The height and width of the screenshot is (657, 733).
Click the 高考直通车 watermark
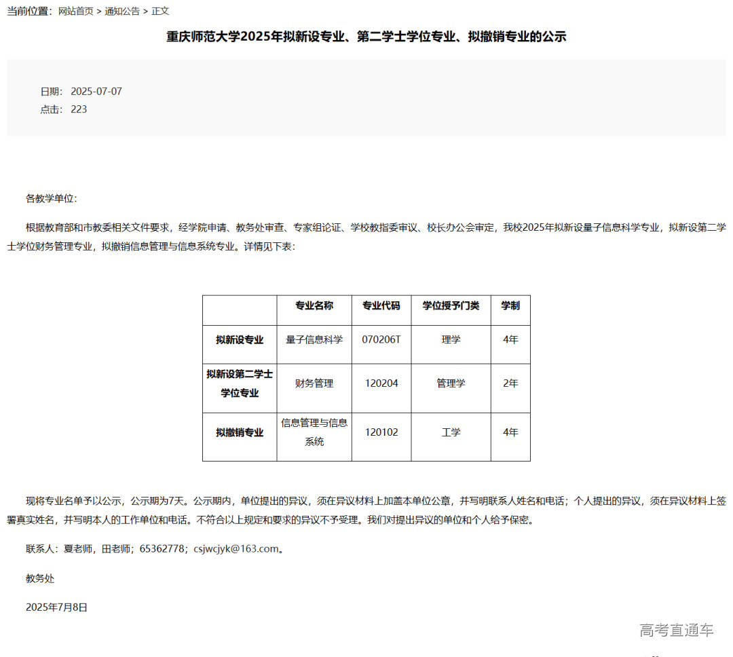click(677, 631)
